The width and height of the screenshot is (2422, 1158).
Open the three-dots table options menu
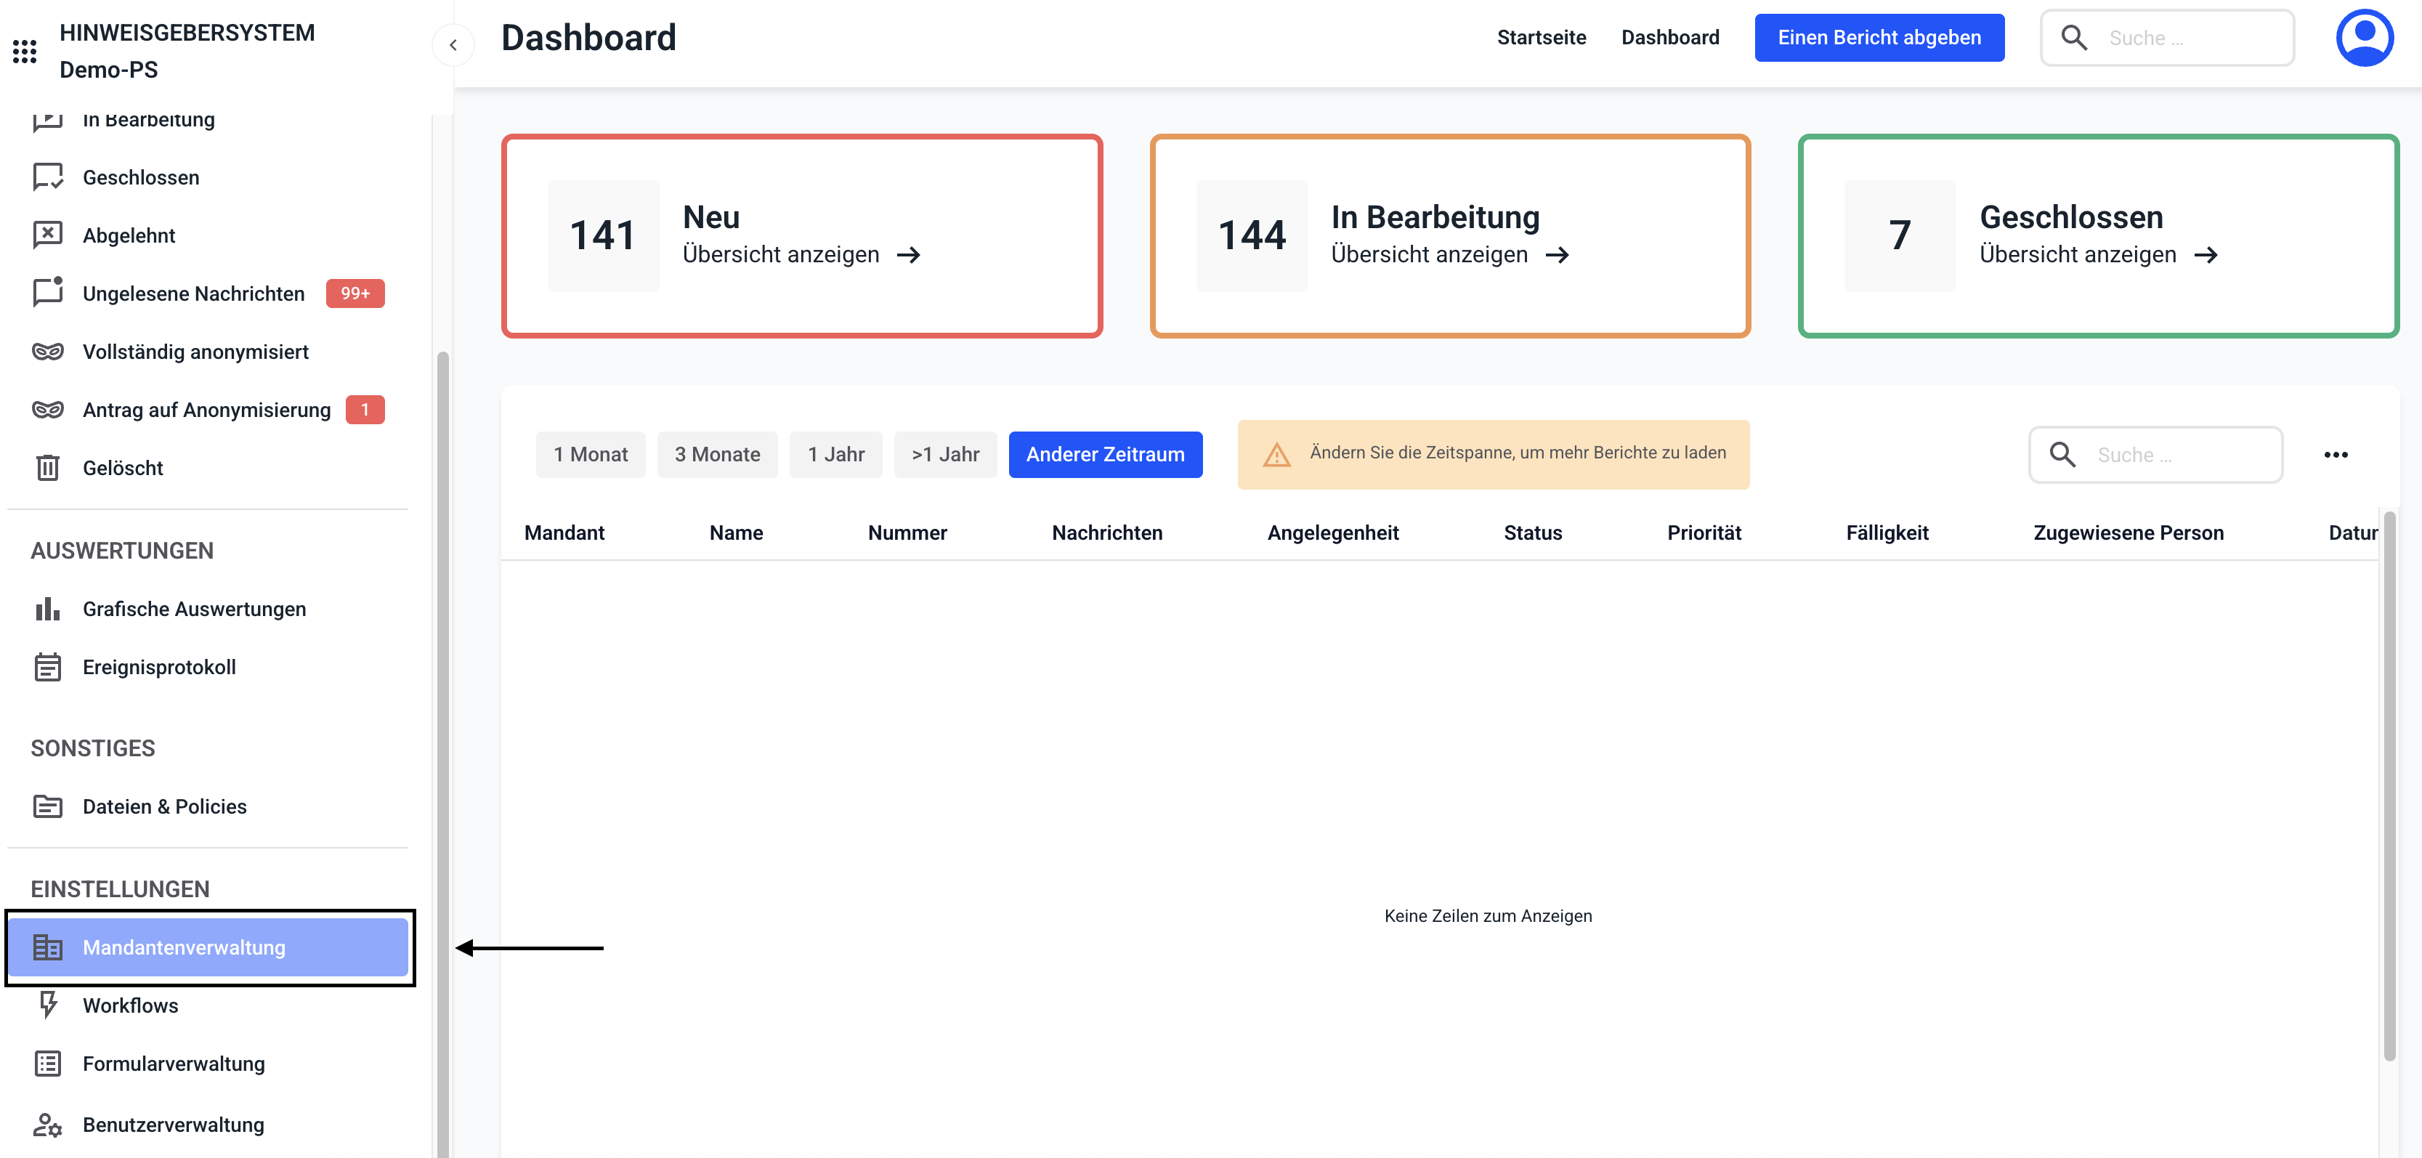point(2336,455)
